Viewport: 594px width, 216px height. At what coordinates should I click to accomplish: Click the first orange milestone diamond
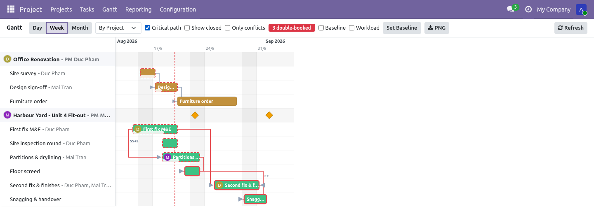click(195, 115)
